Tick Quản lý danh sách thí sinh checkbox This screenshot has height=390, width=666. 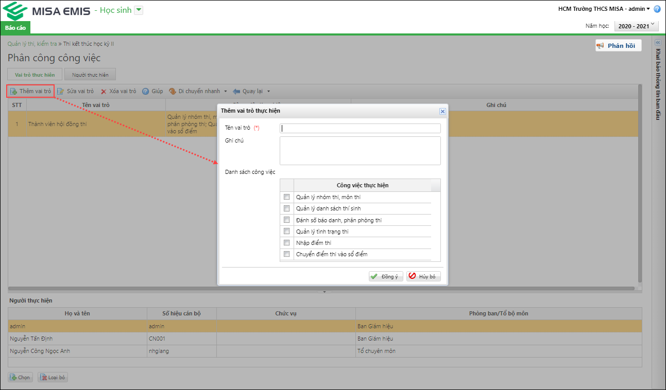[287, 208]
